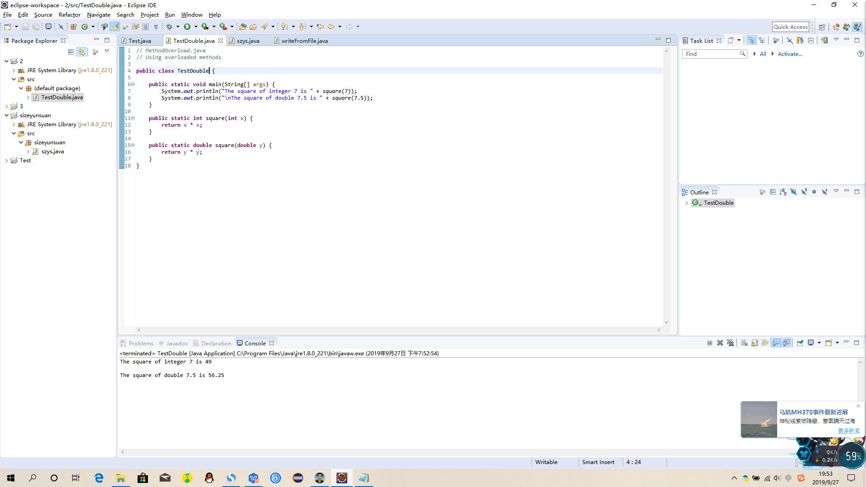The image size is (866, 487).
Task: Click the Javadoc tab in bottom panel
Action: pyautogui.click(x=177, y=343)
